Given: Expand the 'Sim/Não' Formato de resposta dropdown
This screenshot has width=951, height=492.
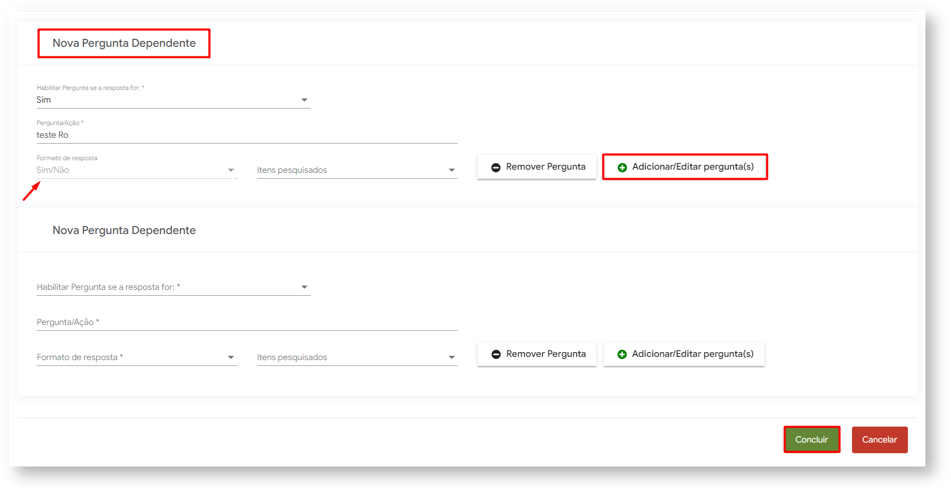Looking at the screenshot, I should (136, 170).
